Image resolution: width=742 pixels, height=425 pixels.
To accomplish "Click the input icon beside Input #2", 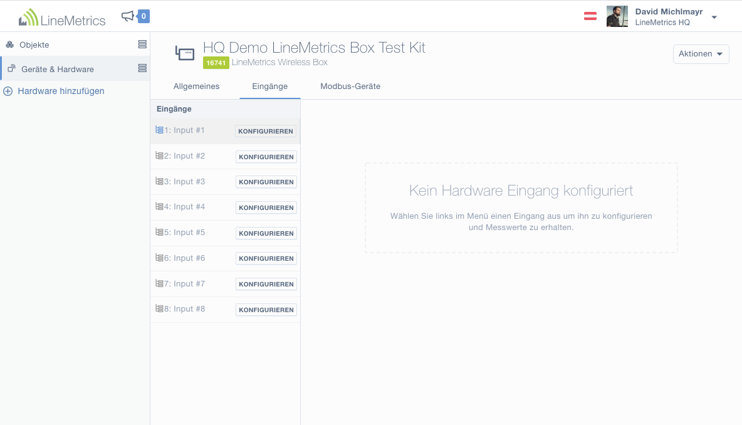I will pos(159,155).
